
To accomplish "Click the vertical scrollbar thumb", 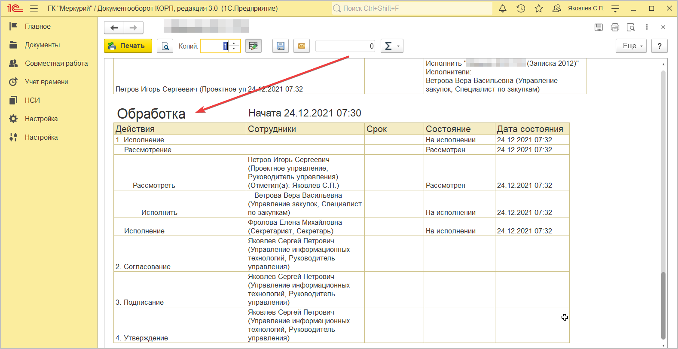I will pyautogui.click(x=663, y=305).
